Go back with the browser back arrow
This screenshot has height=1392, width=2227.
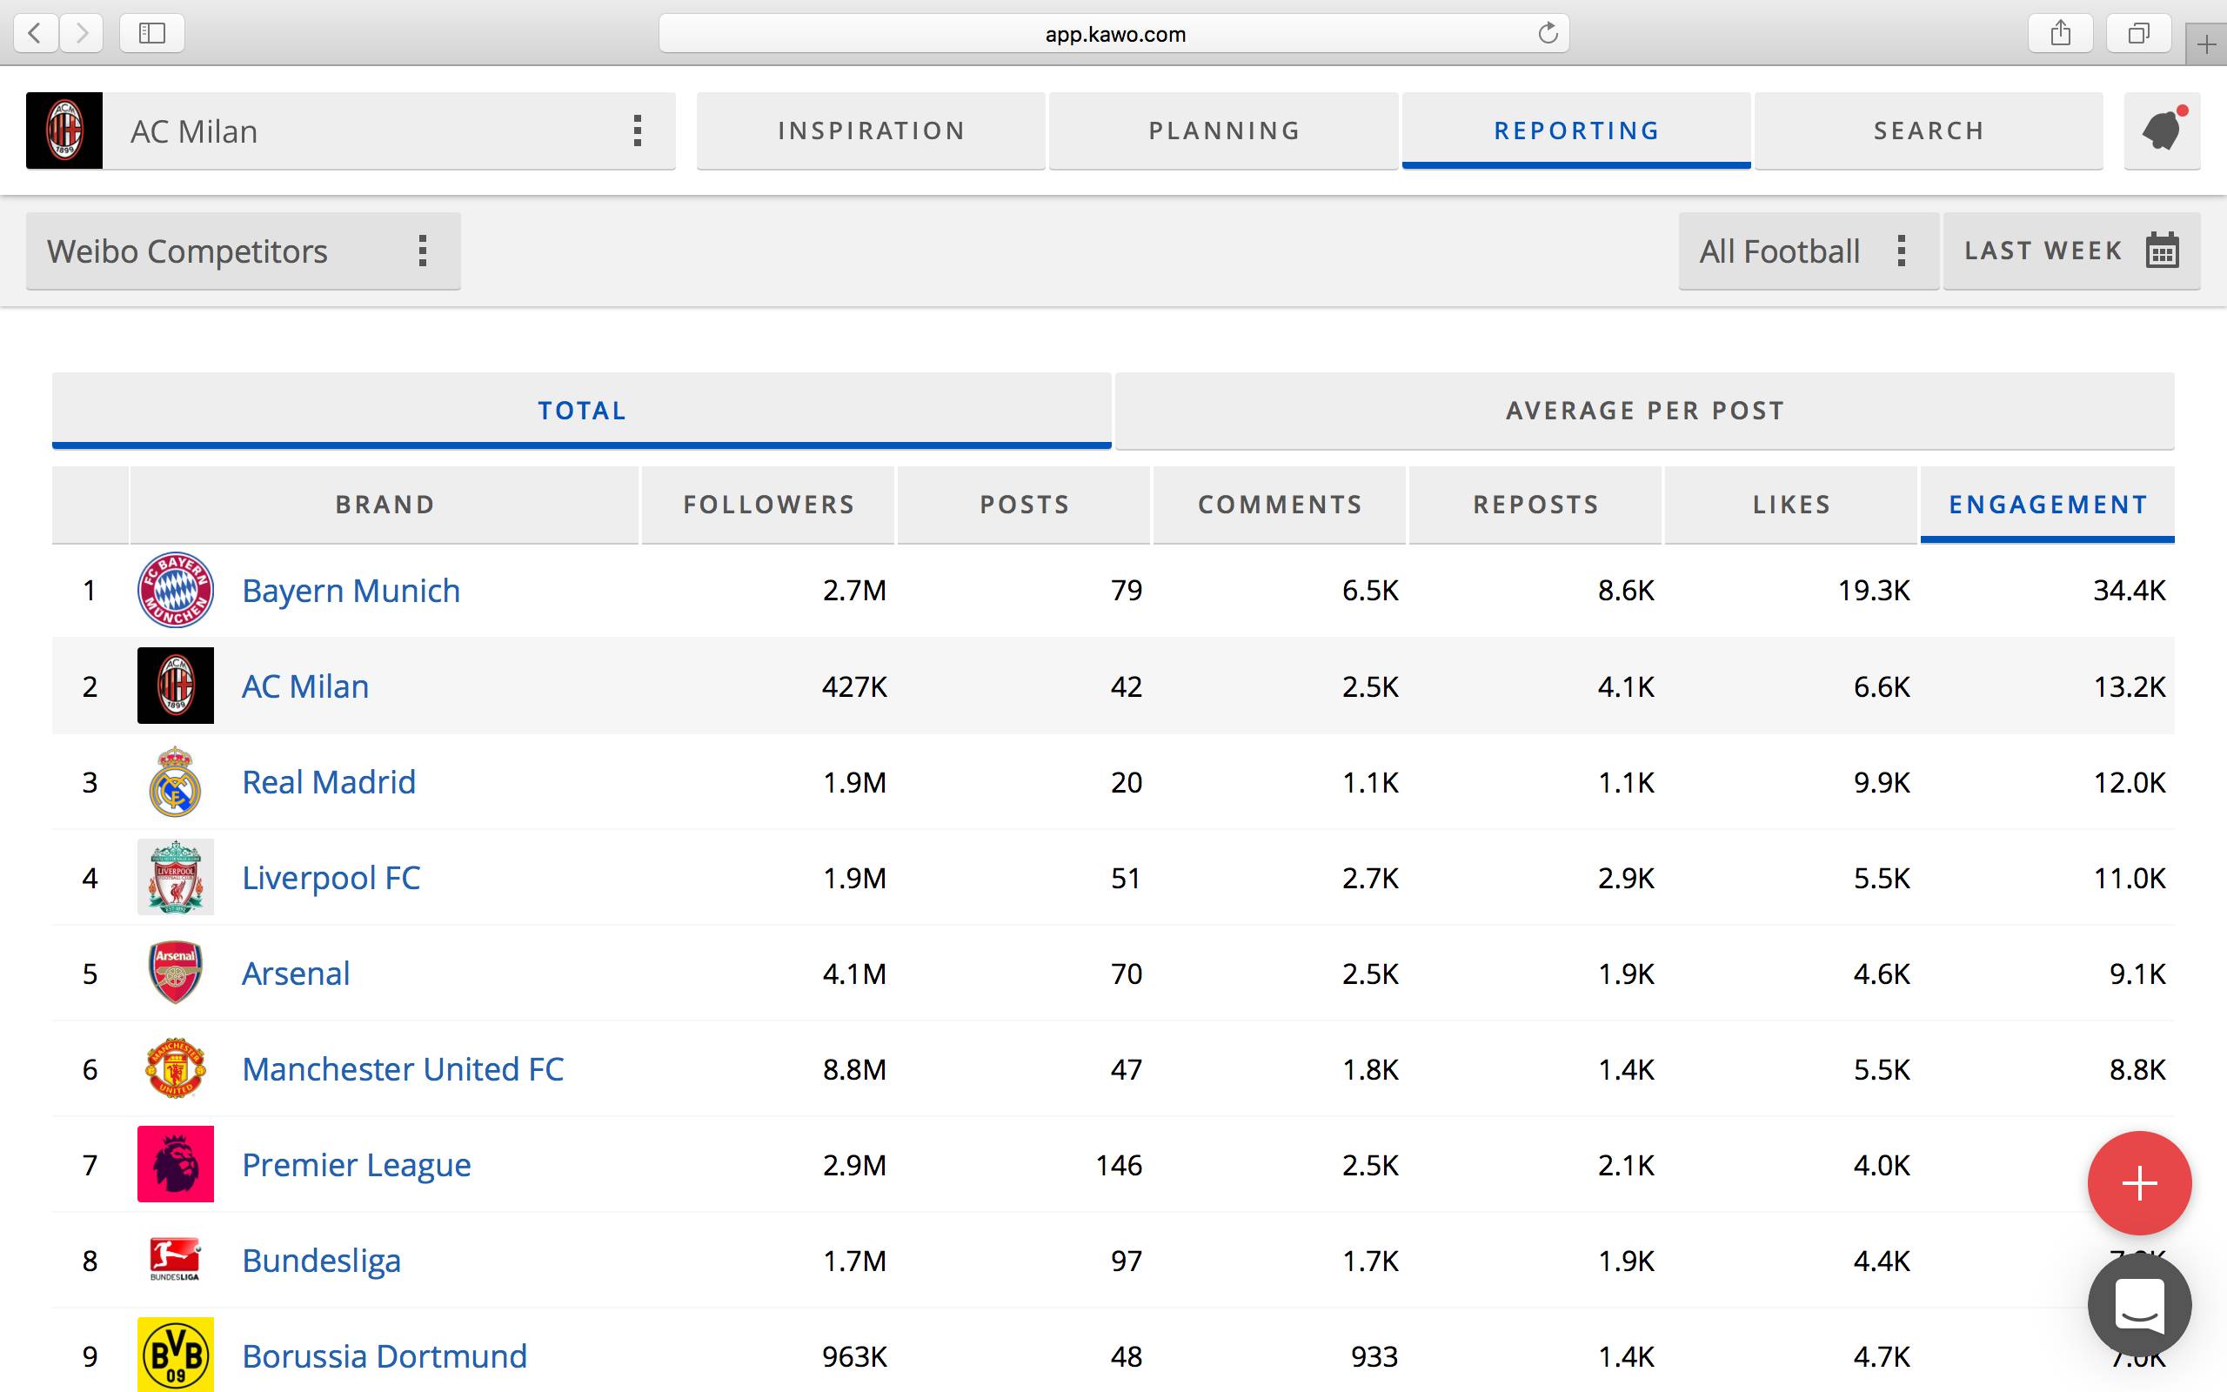(x=35, y=34)
